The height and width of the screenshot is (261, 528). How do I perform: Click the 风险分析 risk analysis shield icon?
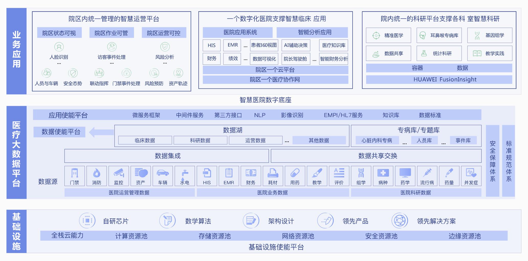[x=165, y=47]
